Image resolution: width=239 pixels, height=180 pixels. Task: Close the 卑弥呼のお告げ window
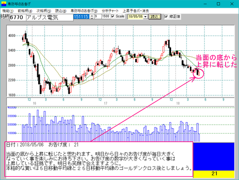(232, 4)
